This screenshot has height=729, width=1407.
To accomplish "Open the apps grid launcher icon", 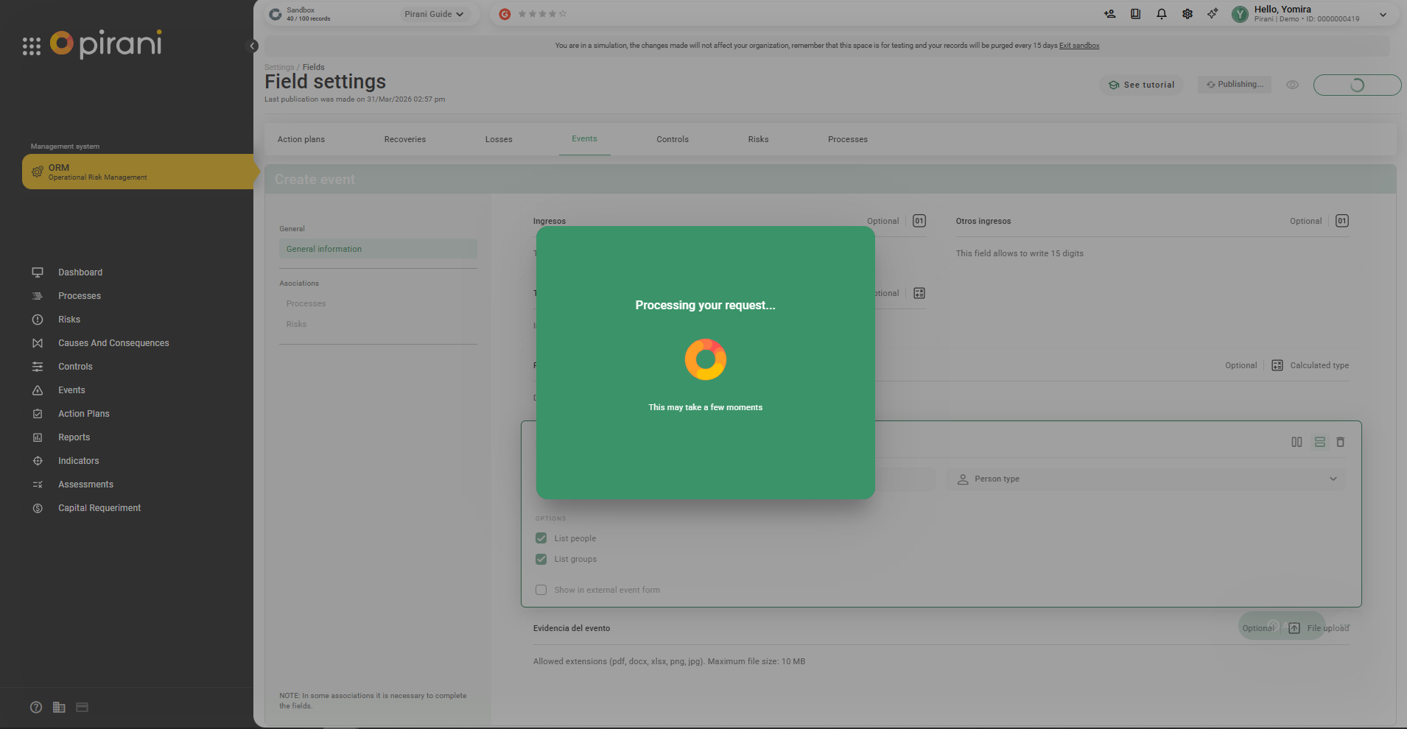I will pyautogui.click(x=31, y=46).
